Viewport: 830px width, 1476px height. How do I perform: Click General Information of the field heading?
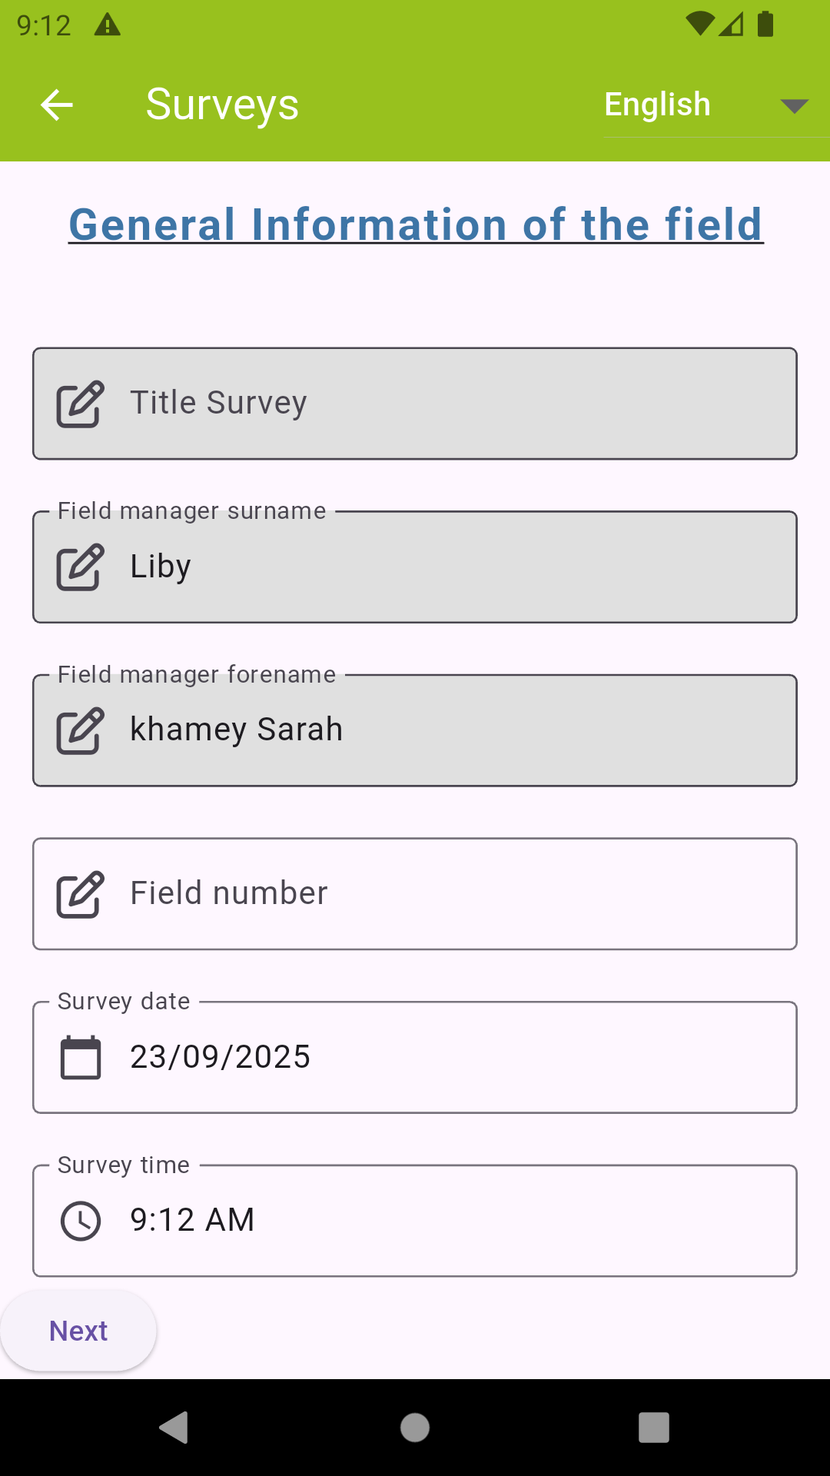tap(415, 224)
